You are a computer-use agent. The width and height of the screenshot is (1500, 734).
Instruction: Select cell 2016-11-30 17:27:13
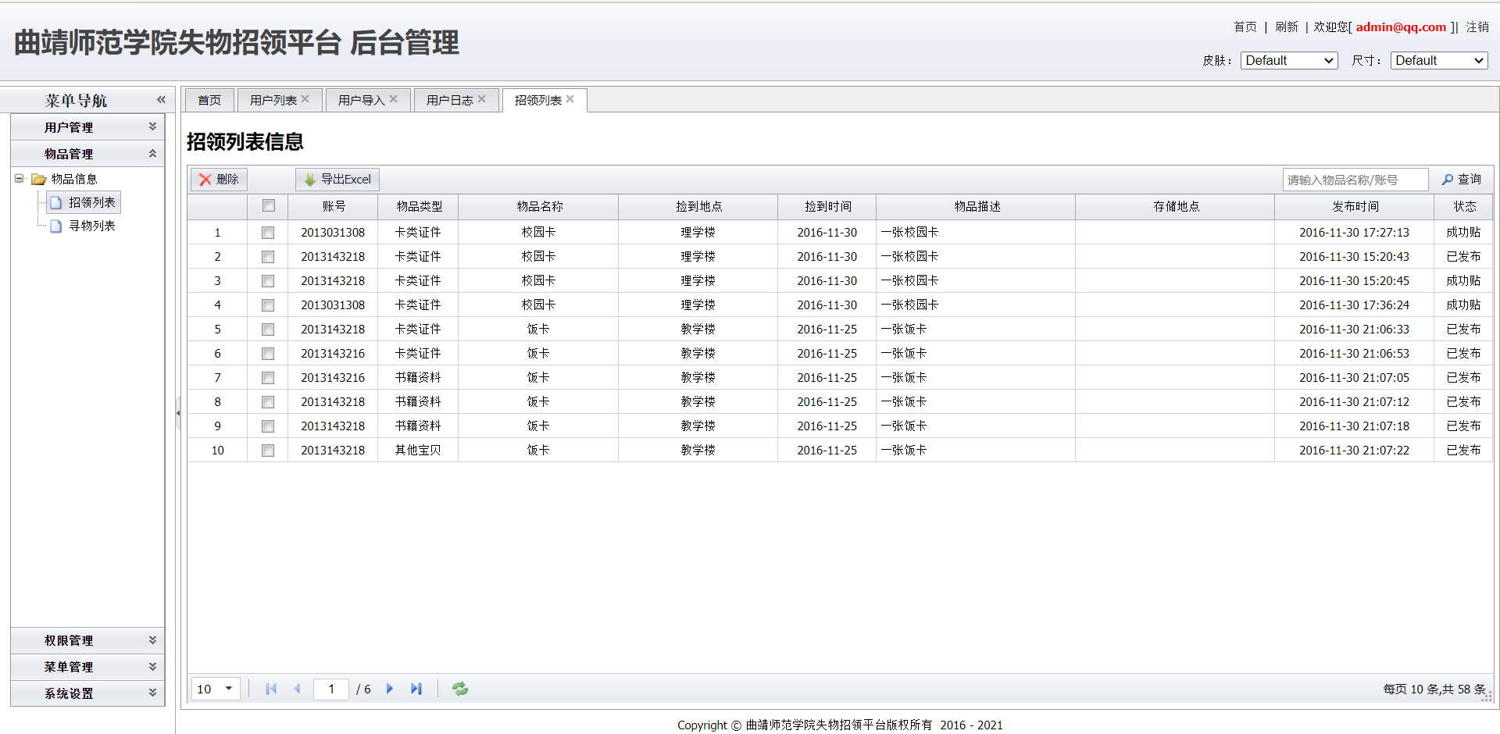(x=1354, y=233)
